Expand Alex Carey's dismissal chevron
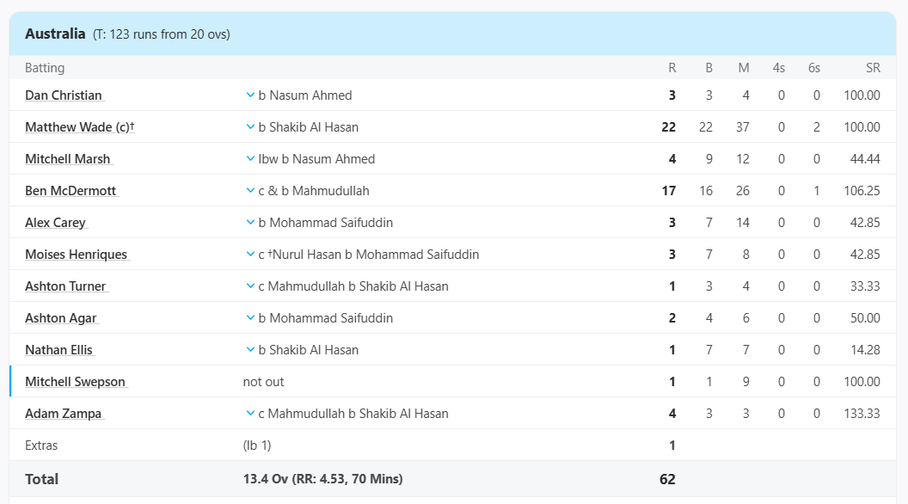 (x=250, y=223)
